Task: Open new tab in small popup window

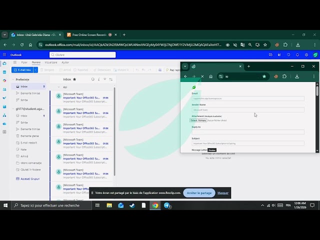Action: [248, 66]
